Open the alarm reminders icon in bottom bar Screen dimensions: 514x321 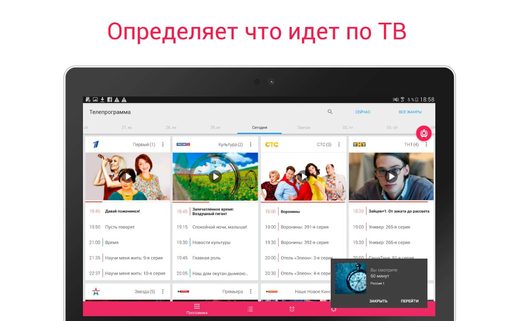click(x=292, y=309)
